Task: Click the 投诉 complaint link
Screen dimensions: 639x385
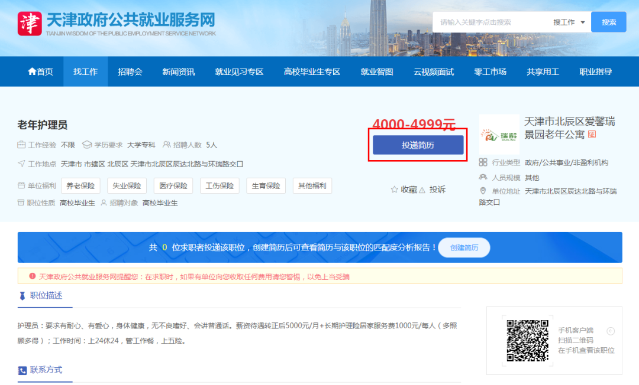Action: [437, 190]
